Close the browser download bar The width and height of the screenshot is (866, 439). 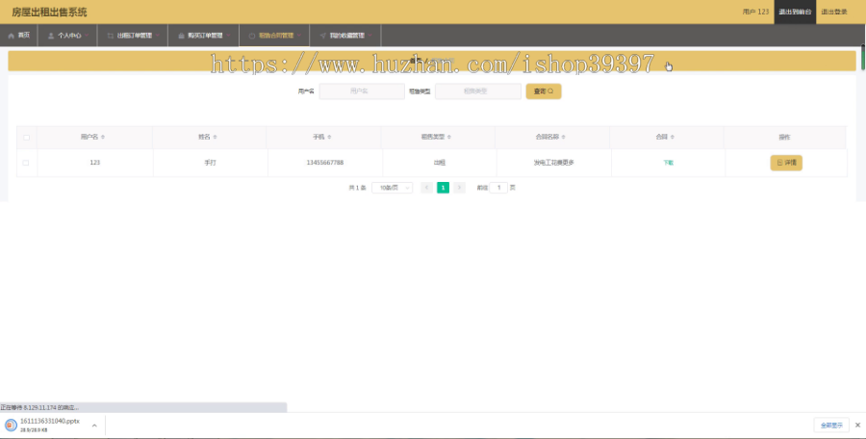click(857, 426)
